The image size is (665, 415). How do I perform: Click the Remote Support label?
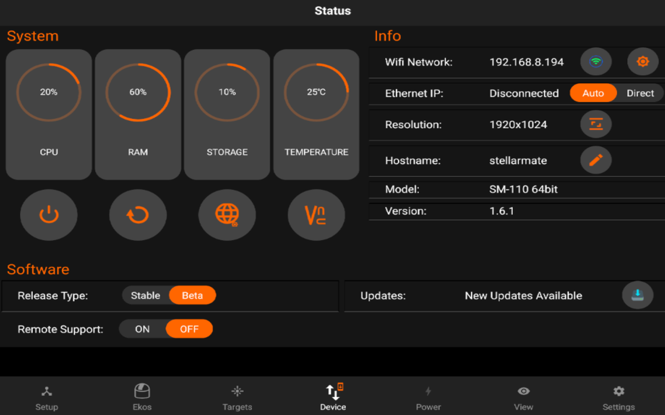(60, 329)
